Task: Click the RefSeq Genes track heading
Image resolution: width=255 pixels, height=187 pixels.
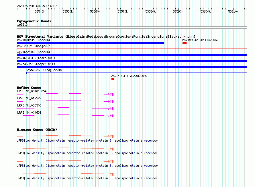Action: pos(29,88)
